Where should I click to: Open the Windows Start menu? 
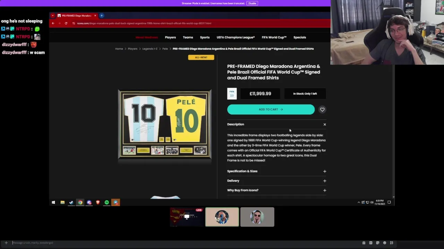pos(53,202)
